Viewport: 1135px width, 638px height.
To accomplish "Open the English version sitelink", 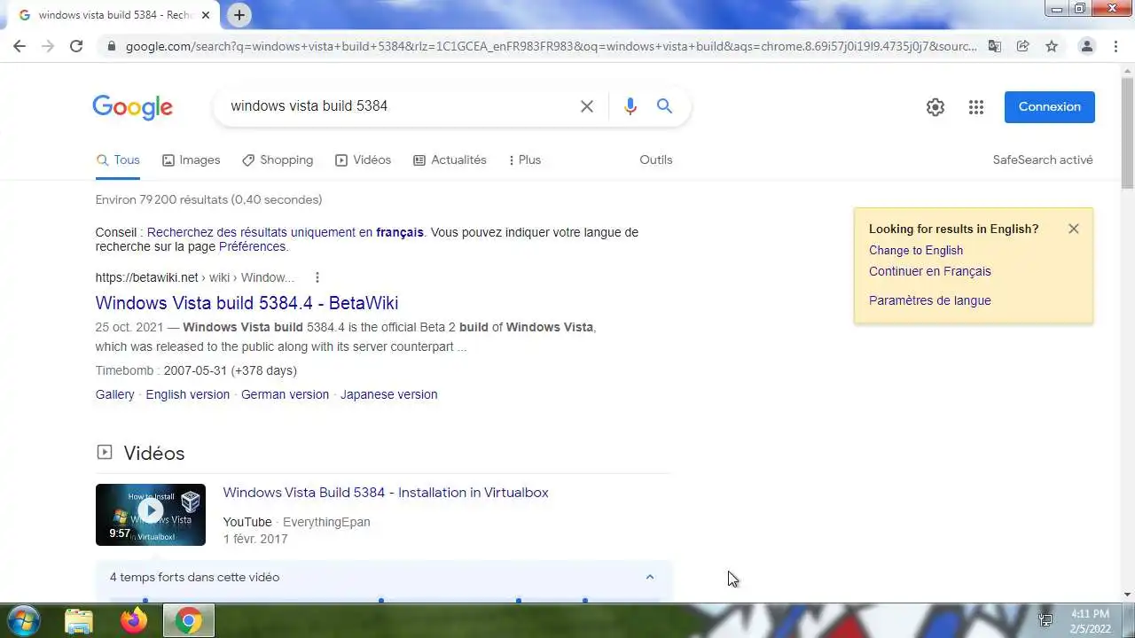I will (x=188, y=394).
